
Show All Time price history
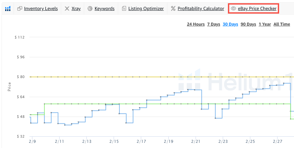pyautogui.click(x=282, y=24)
